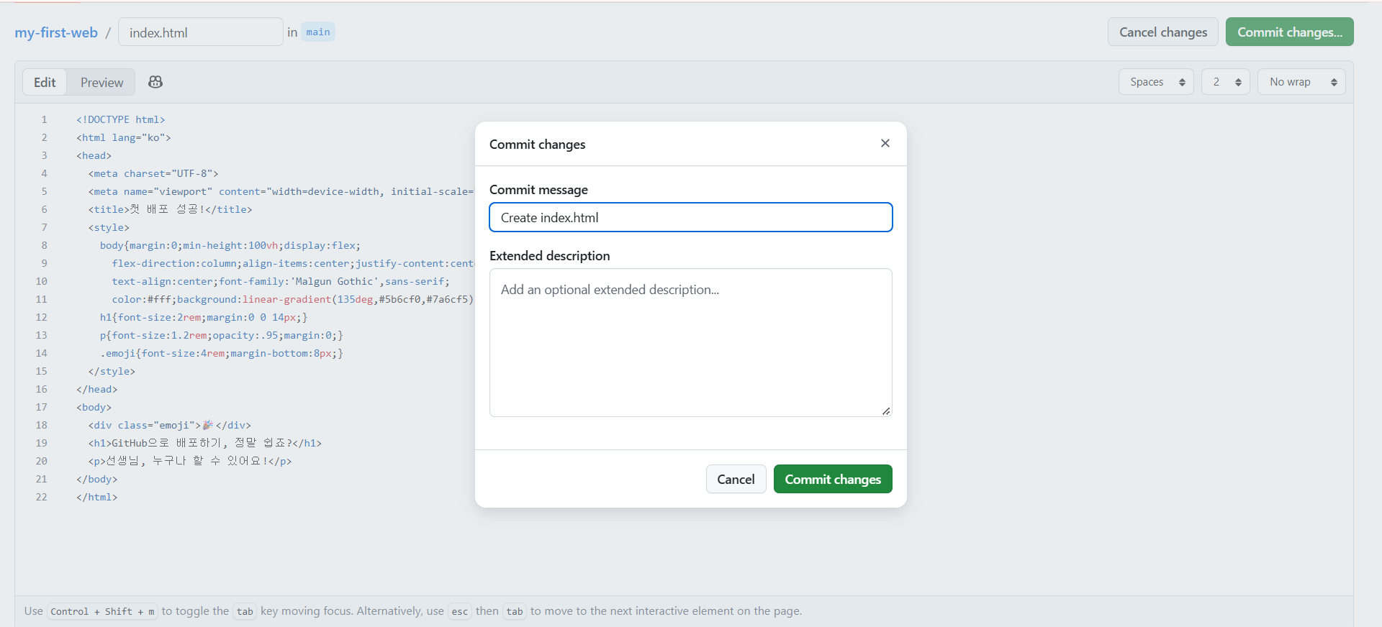Click the Extended description text area
Image resolution: width=1382 pixels, height=627 pixels.
click(x=691, y=342)
